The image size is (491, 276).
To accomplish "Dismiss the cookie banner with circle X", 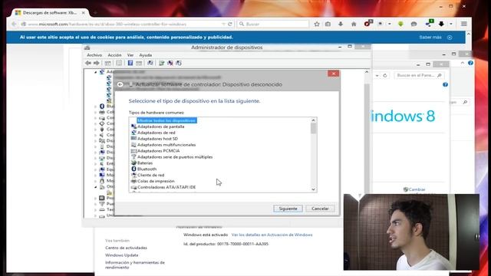I will [450, 38].
